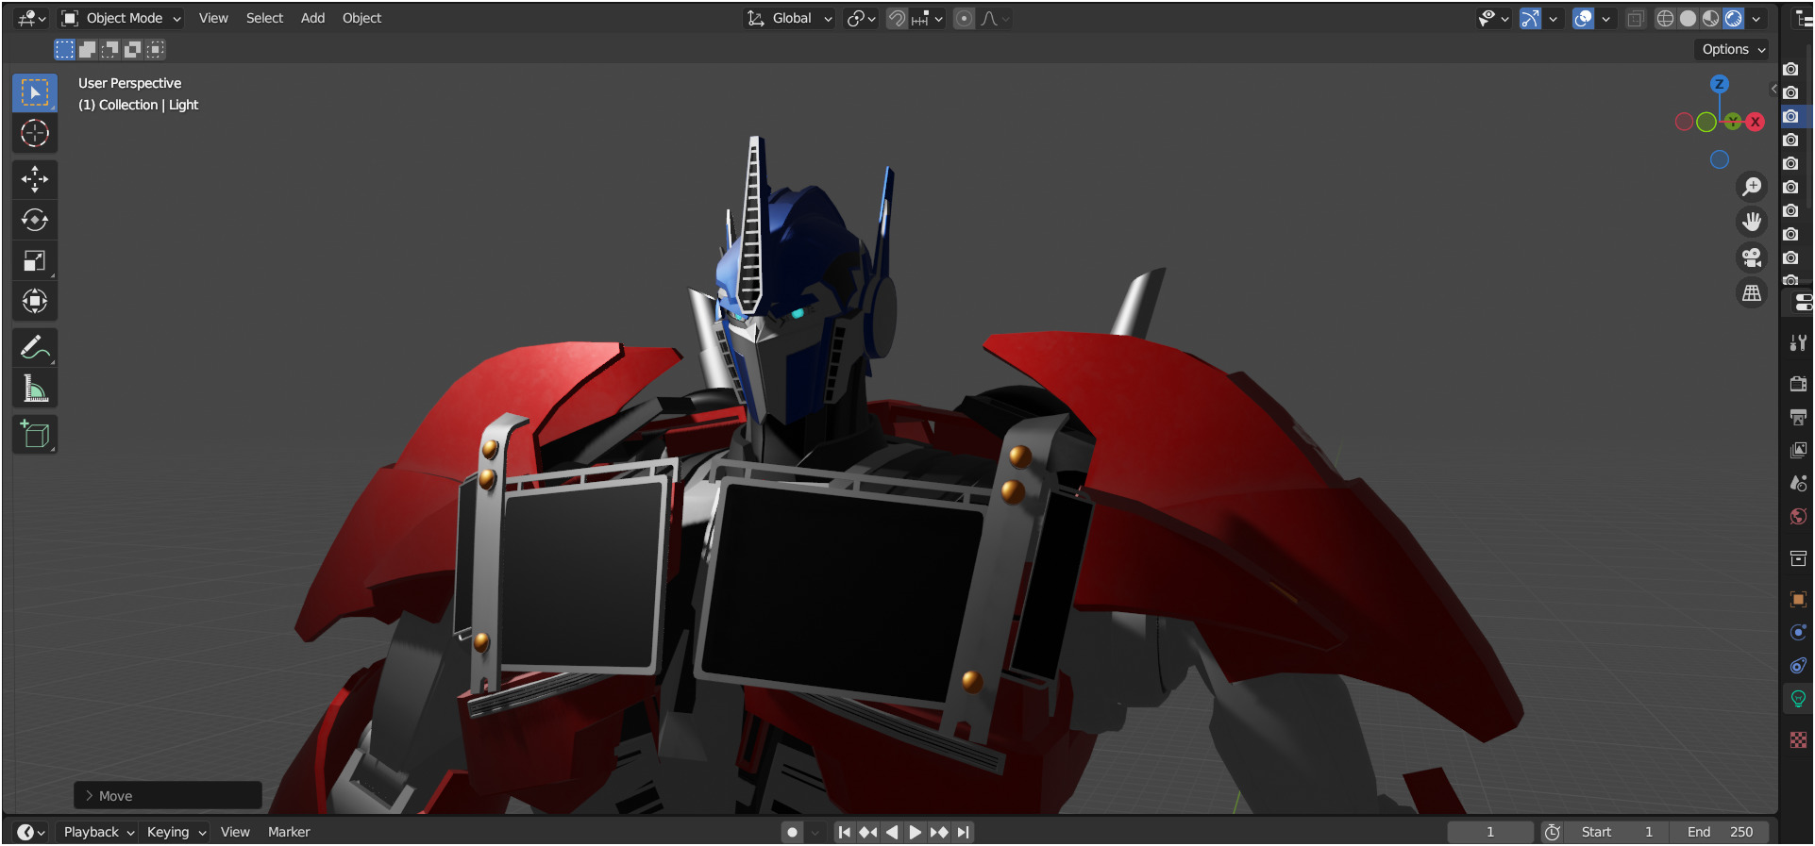This screenshot has height=846, width=1815.
Task: Open the editor type dropdown in viewport header
Action: coord(31,18)
